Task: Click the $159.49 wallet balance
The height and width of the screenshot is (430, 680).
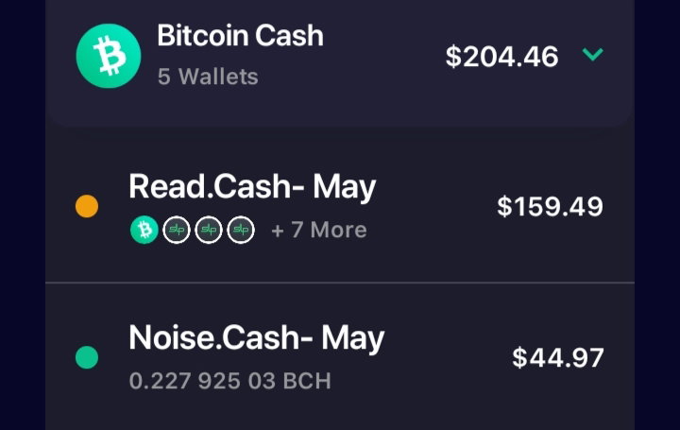Action: [x=550, y=207]
